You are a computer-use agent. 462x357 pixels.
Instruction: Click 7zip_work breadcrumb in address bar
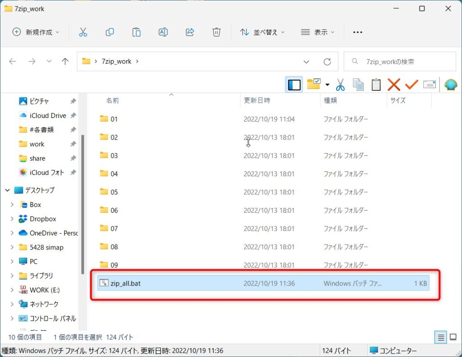116,61
